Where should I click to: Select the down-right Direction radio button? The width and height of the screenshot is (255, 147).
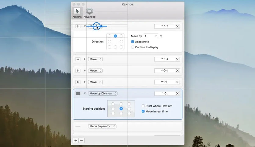coord(121,47)
